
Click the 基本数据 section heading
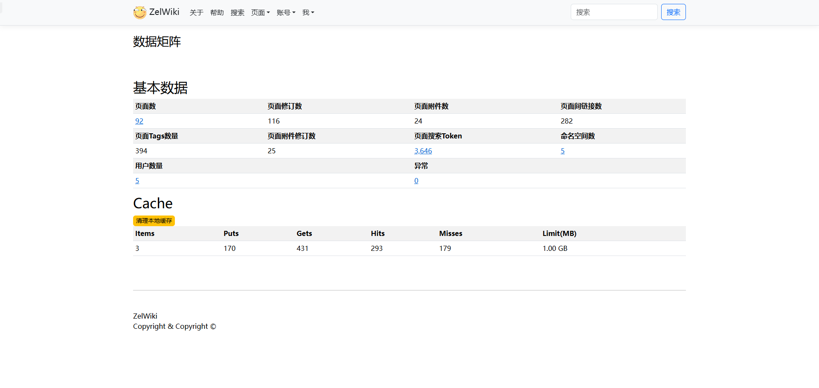coord(160,88)
